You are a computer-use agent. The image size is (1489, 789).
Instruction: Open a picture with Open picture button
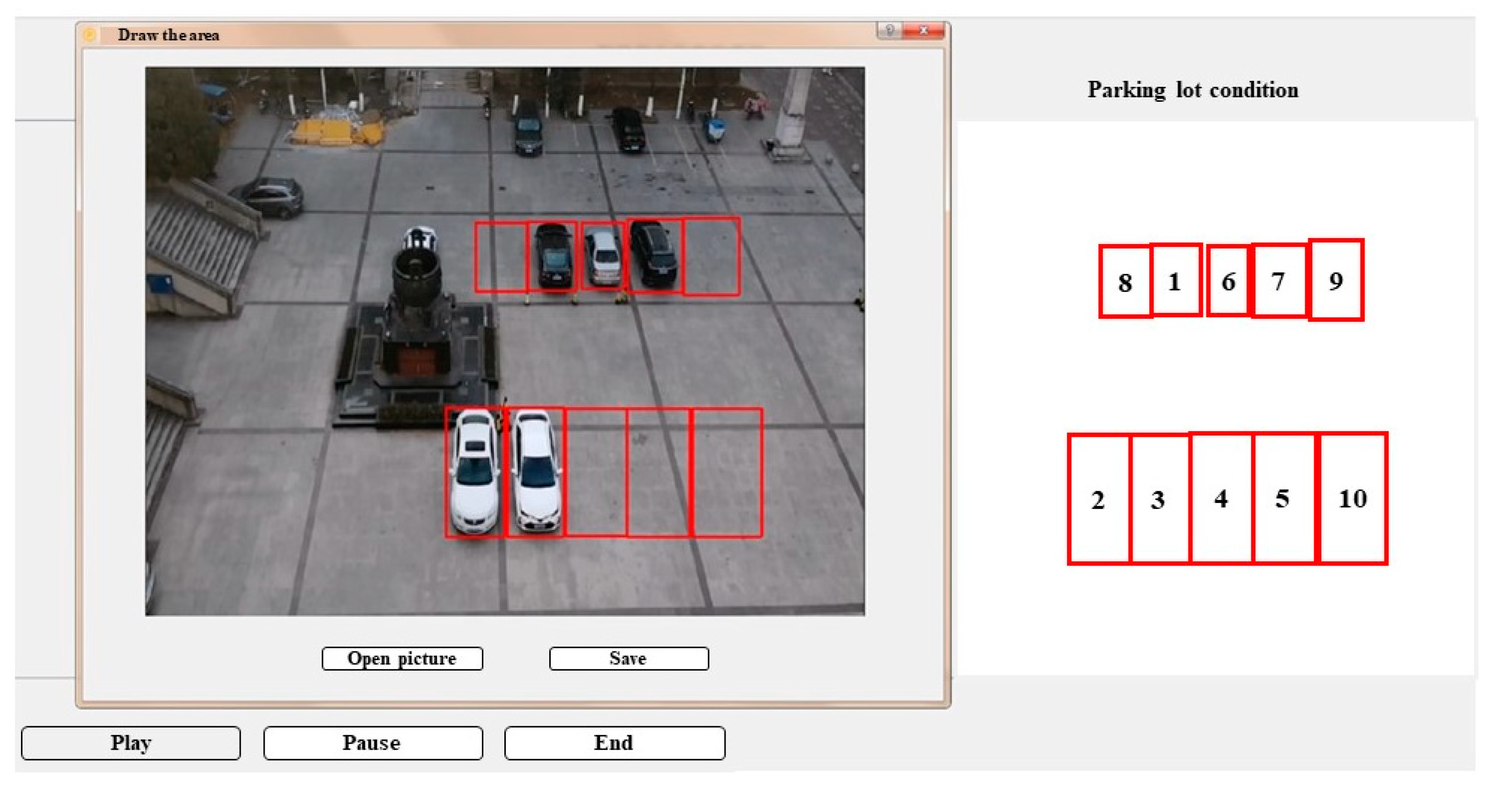click(x=402, y=658)
